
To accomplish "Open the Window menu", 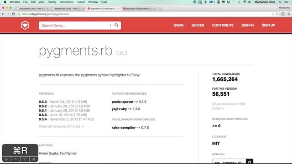I will 93,2.
